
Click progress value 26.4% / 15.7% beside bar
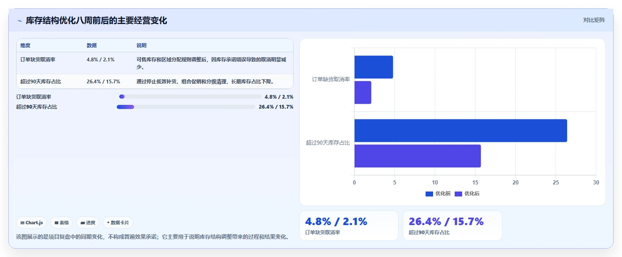[276, 107]
